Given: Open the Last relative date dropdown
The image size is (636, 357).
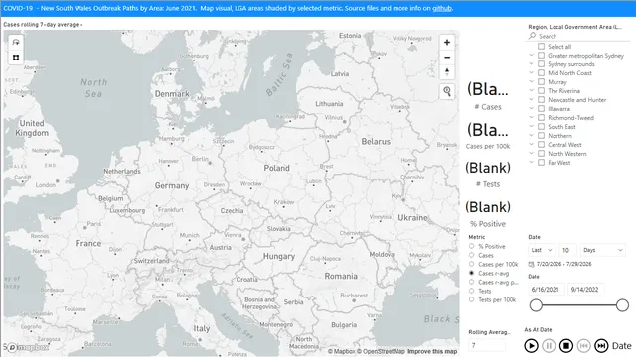Looking at the screenshot, I should (x=542, y=250).
